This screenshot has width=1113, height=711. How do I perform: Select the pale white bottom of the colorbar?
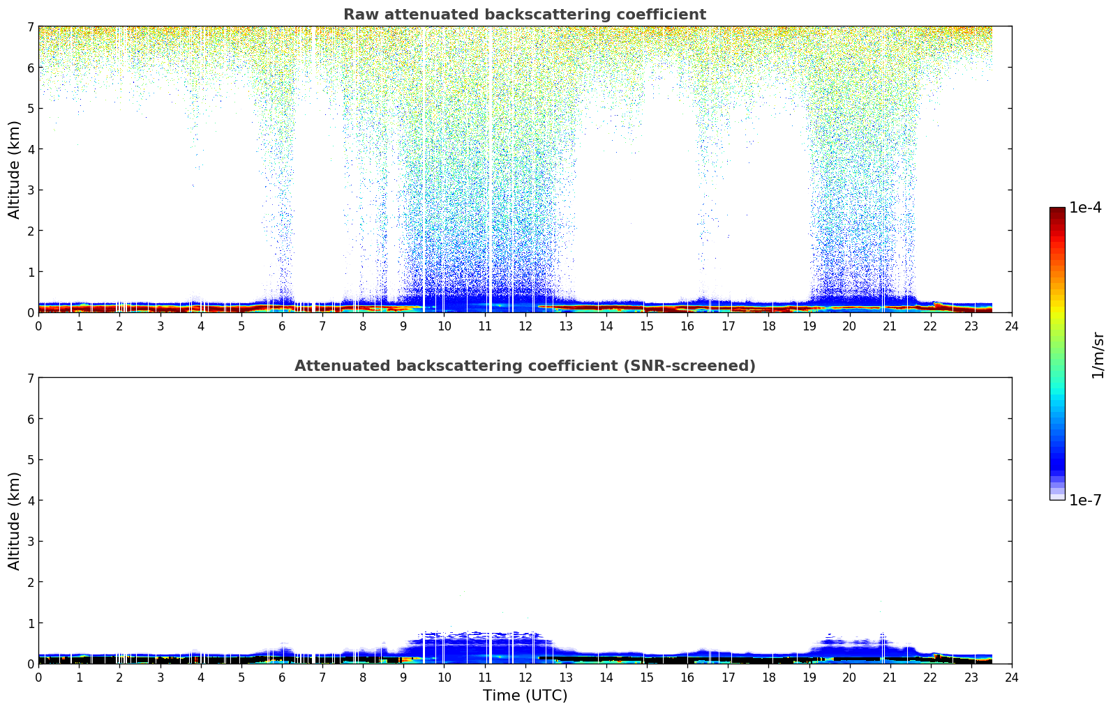coord(1057,496)
